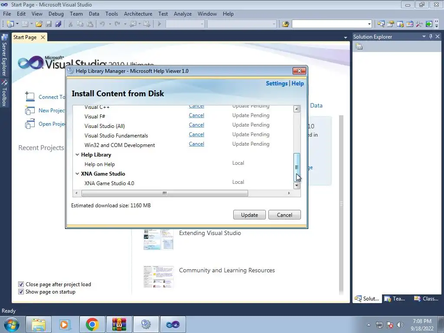Open the Architecture menu
The height and width of the screenshot is (333, 444).
point(138,14)
